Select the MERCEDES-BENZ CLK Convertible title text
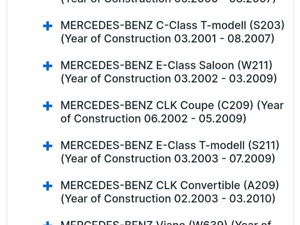The width and height of the screenshot is (300, 225). click(150, 185)
